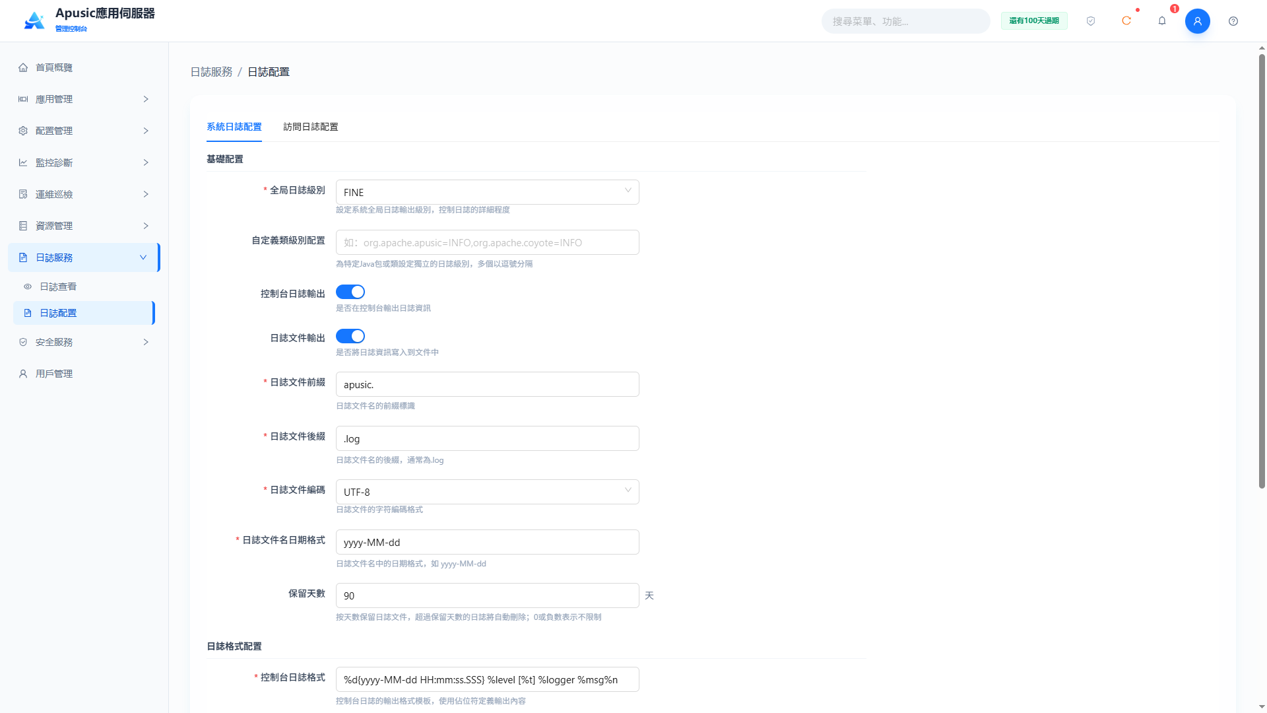Click the 日誌文件前綴 apusic. field
Viewport: 1267px width, 713px height.
[488, 384]
